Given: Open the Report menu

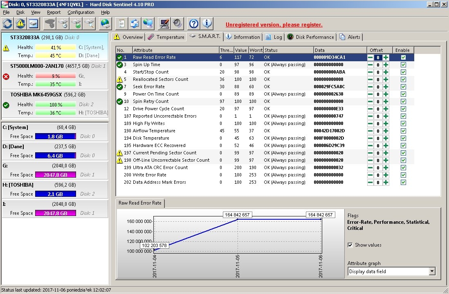Looking at the screenshot, I should [x=54, y=12].
